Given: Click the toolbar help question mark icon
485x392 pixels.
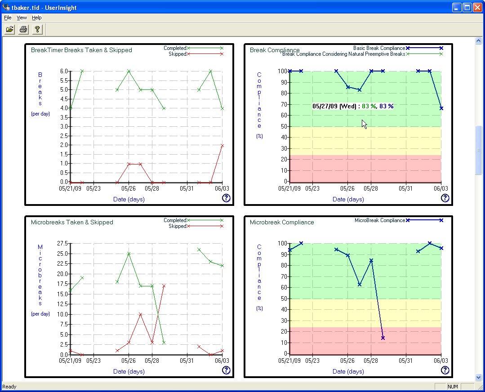Looking at the screenshot, I should 37,29.
